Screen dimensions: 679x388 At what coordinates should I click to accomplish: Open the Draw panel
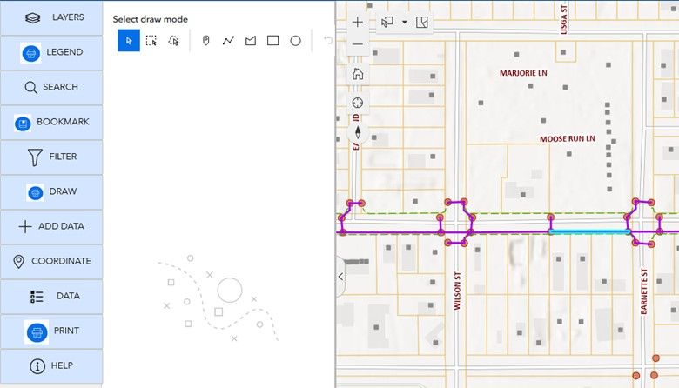click(51, 192)
